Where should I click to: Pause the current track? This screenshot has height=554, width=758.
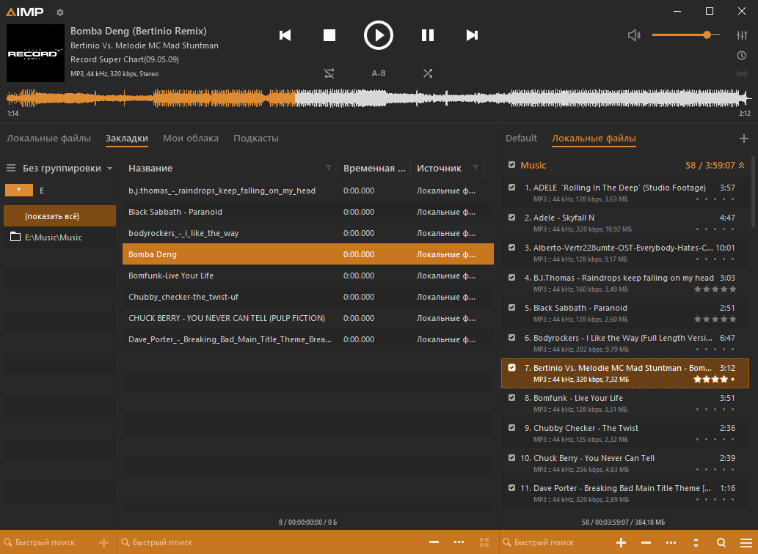pos(427,35)
